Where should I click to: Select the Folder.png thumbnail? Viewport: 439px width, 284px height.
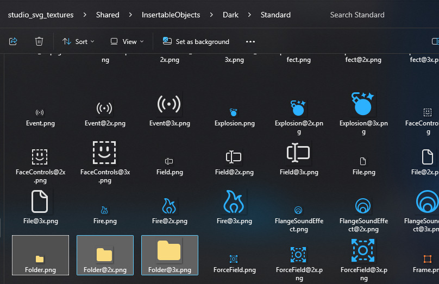(40, 259)
